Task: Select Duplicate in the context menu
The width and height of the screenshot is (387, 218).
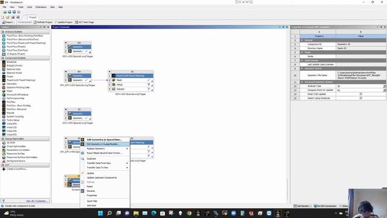Action: click(x=91, y=159)
